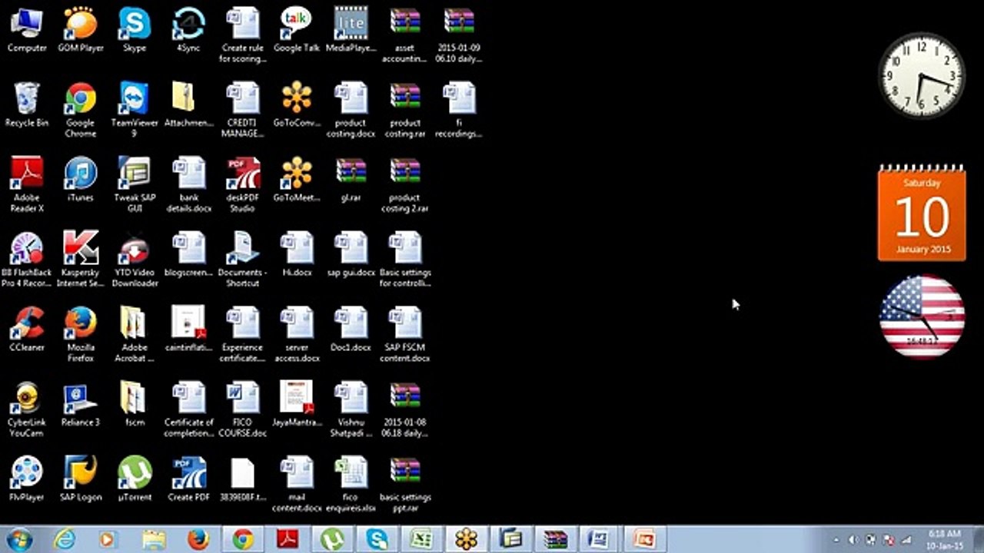Select the fi recordings document
The width and height of the screenshot is (984, 553).
pyautogui.click(x=459, y=110)
